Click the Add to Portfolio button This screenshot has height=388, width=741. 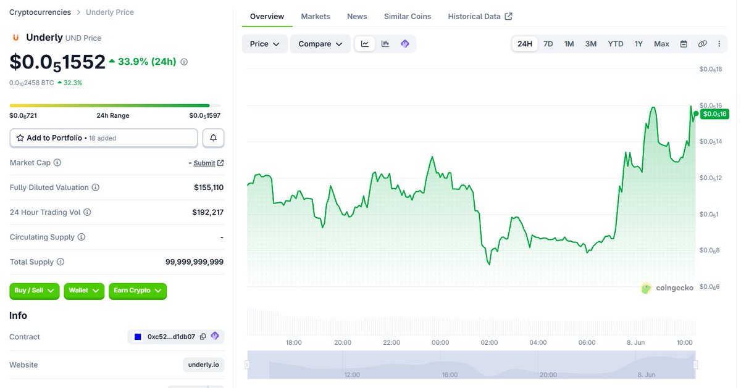pos(104,138)
